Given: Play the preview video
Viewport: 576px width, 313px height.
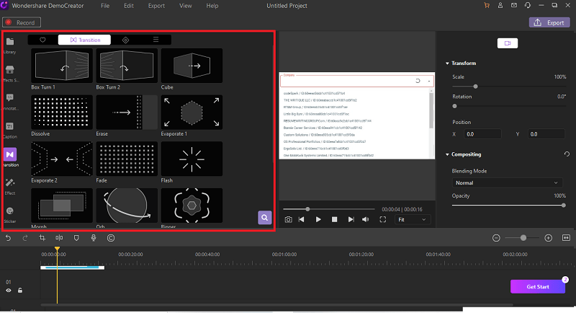Looking at the screenshot, I should click(318, 219).
